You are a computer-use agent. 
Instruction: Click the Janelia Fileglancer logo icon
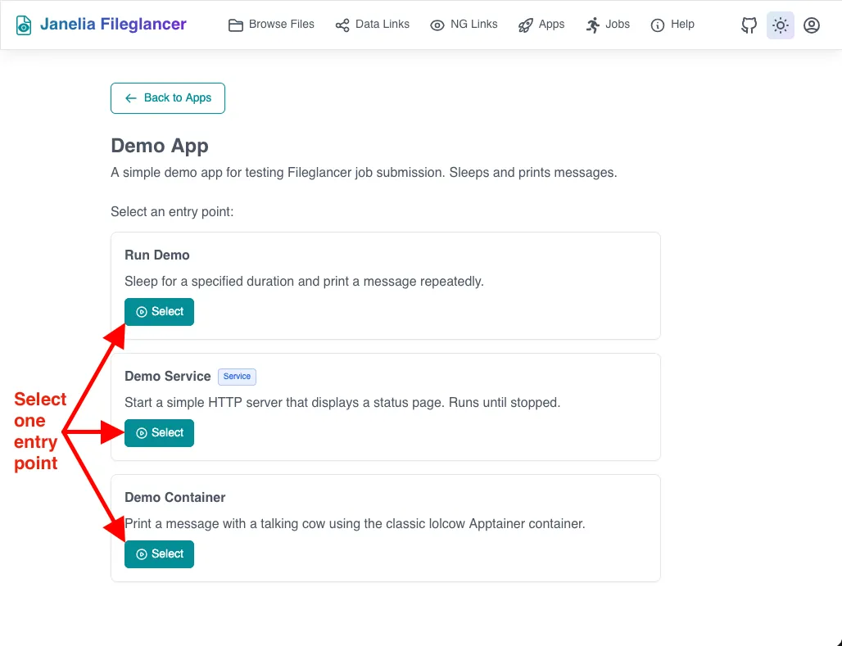coord(25,25)
